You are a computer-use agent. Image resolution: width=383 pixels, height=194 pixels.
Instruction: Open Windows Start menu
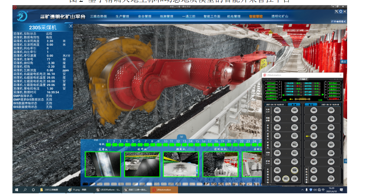16,190
